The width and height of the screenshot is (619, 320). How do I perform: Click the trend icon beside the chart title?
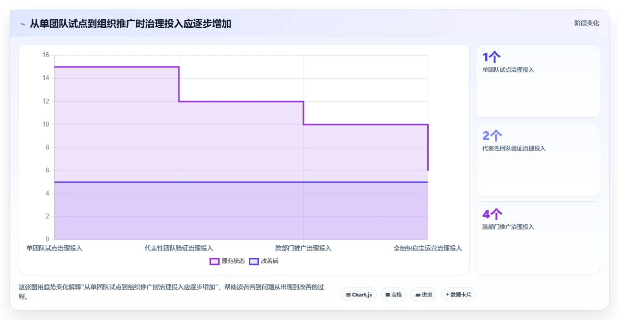(x=23, y=24)
